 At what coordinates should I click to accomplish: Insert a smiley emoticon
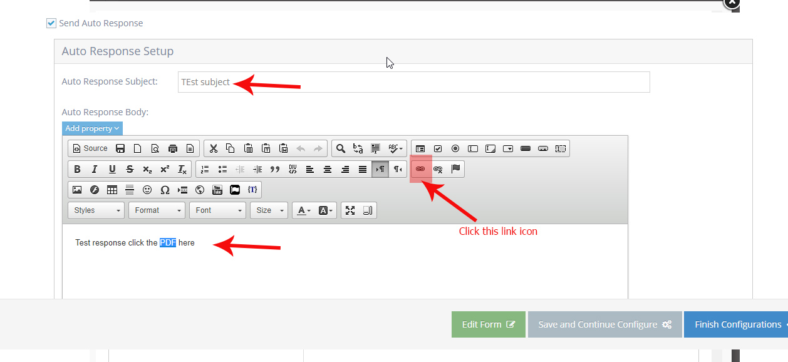[x=147, y=190]
